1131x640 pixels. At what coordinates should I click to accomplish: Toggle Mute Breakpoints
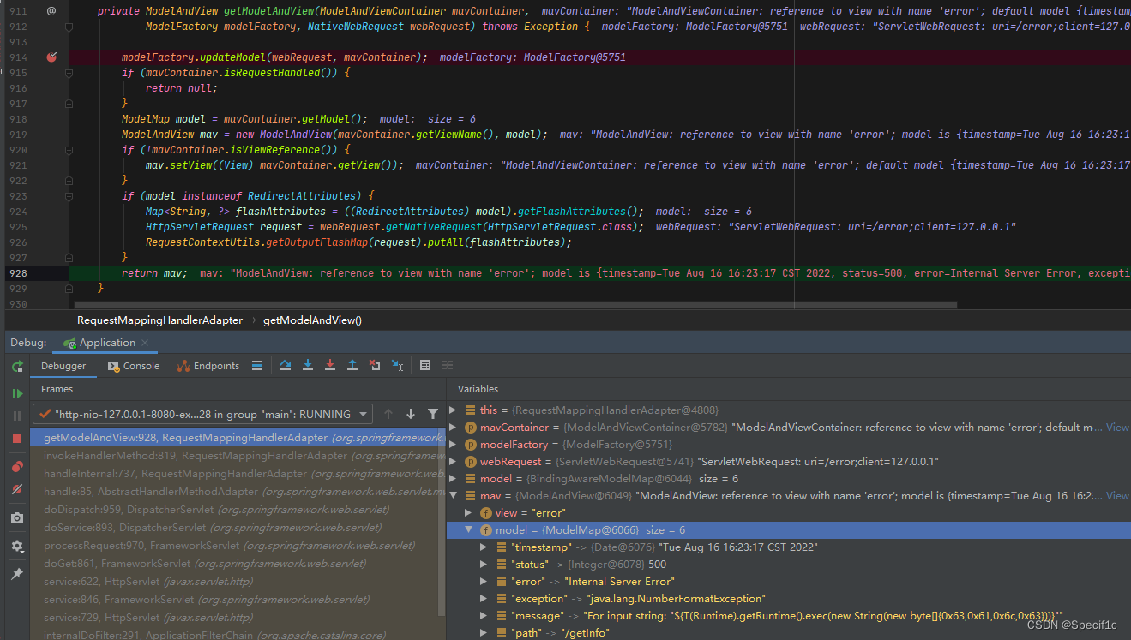coord(17,489)
